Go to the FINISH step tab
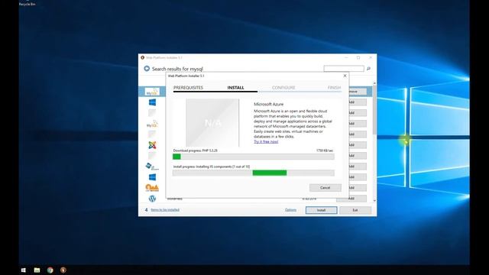Viewport: 489px width, 275px height. point(334,88)
